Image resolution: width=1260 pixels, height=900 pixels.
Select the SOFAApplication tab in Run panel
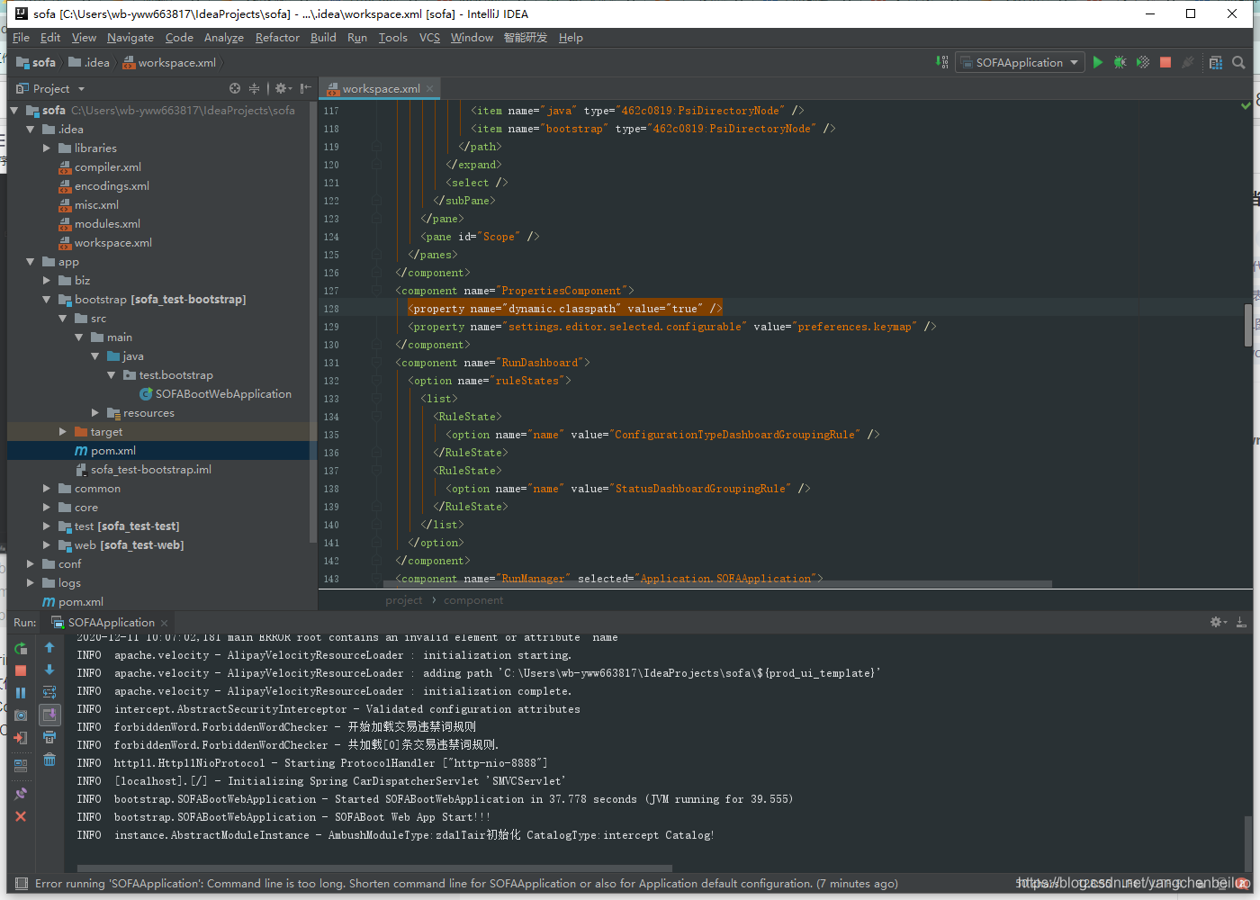coord(110,623)
